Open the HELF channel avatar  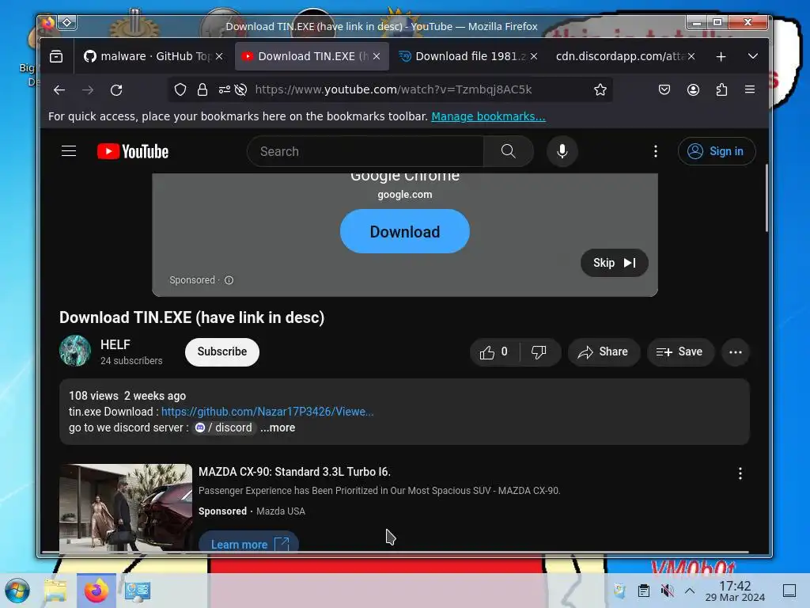[x=75, y=351]
